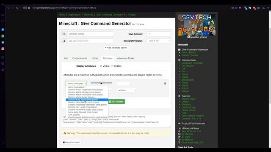
Task: Choose Generic attack Knockback option
Action: point(87,95)
